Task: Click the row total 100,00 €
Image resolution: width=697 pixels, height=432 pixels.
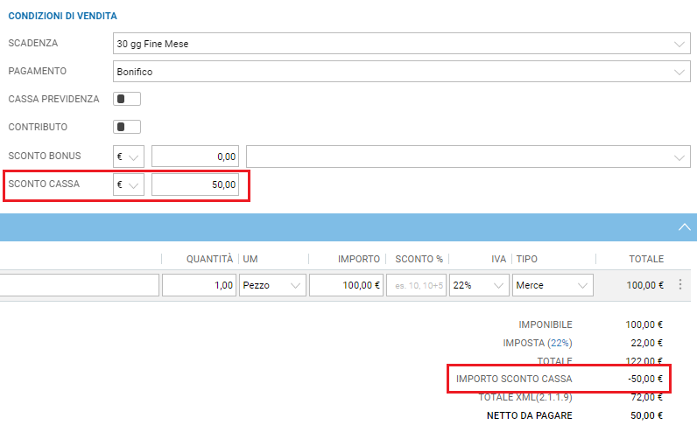Action: tap(645, 285)
